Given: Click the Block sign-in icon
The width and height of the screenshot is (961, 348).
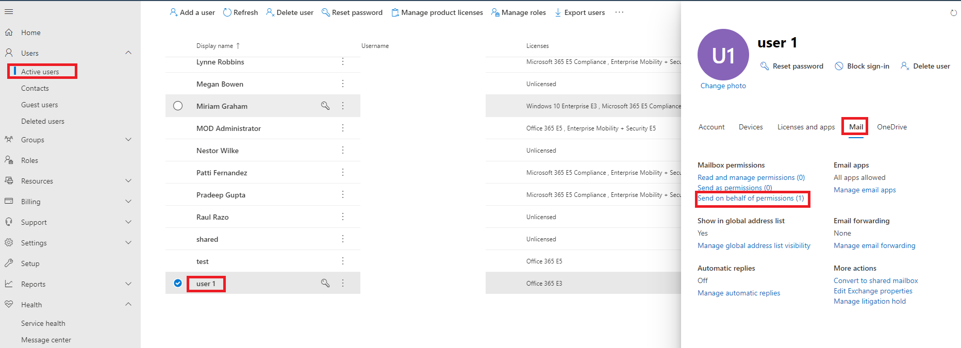Looking at the screenshot, I should (x=839, y=66).
